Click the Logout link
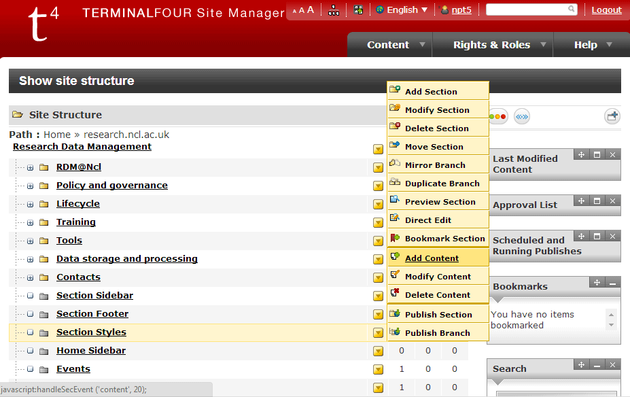 tap(606, 10)
